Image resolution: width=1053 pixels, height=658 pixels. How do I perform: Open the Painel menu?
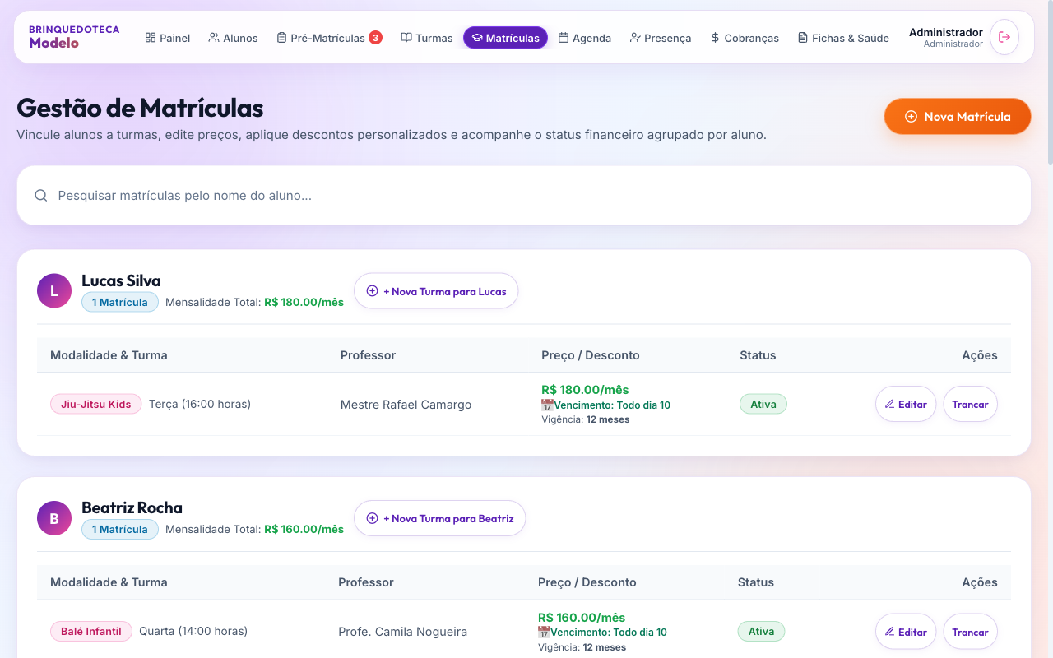click(168, 38)
